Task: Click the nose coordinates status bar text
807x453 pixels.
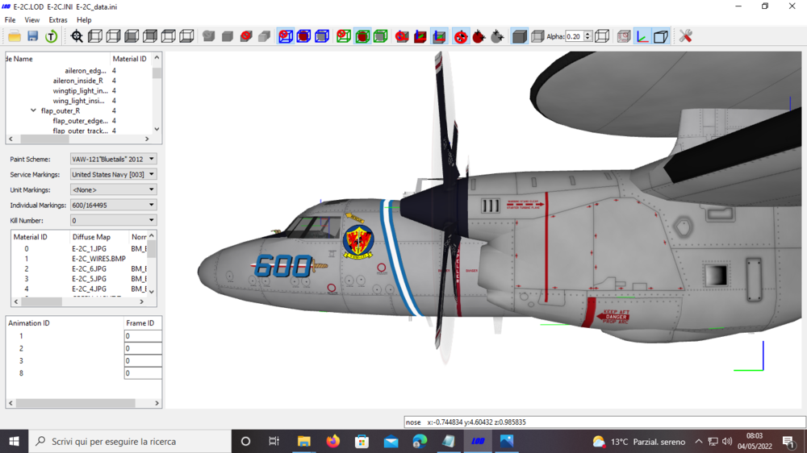Action: [x=466, y=422]
